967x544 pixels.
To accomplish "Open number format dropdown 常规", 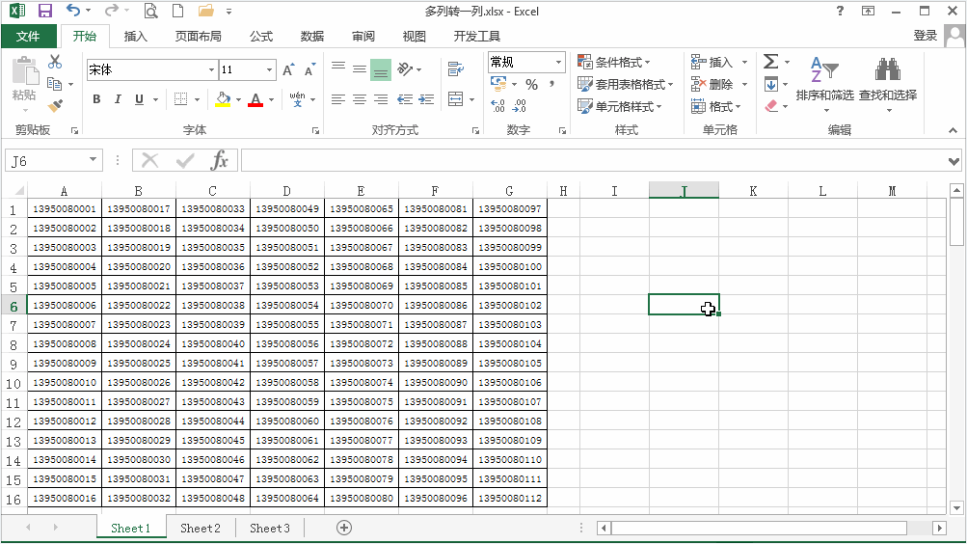I will [x=558, y=62].
